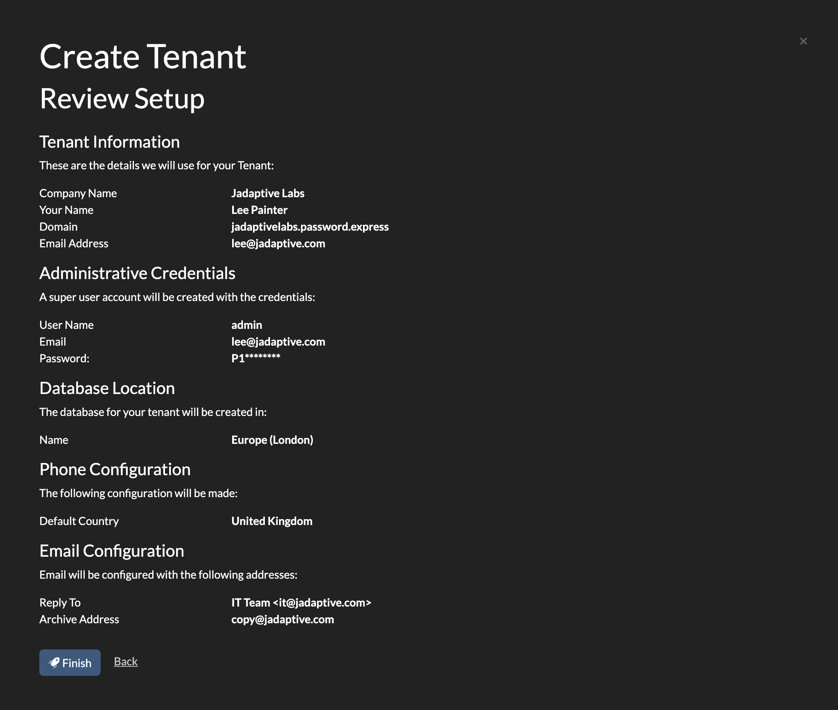
Task: Click the IT Team reply-to address
Action: (x=301, y=603)
